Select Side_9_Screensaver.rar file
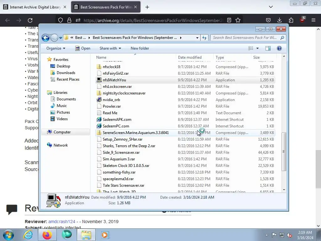This screenshot has height=241, width=321. click(x=185, y=153)
